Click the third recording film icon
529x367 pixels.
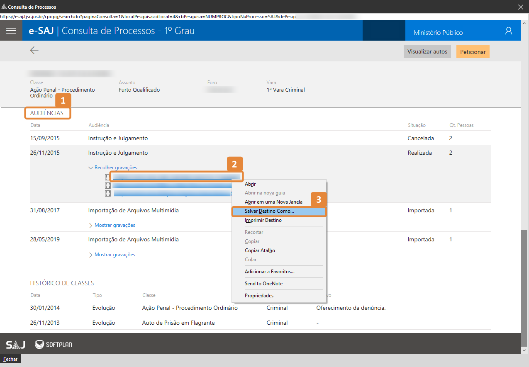[x=108, y=193]
